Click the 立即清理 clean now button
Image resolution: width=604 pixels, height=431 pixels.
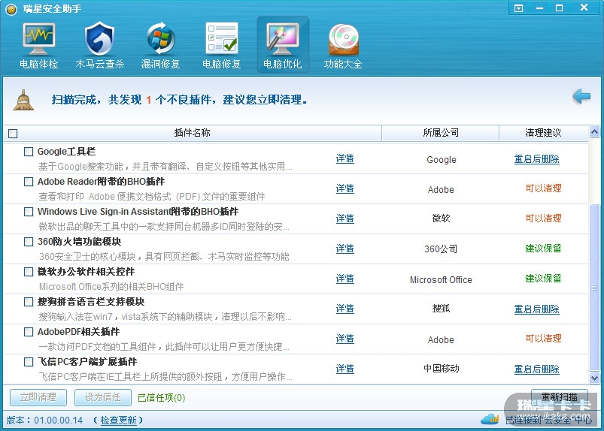click(x=38, y=397)
